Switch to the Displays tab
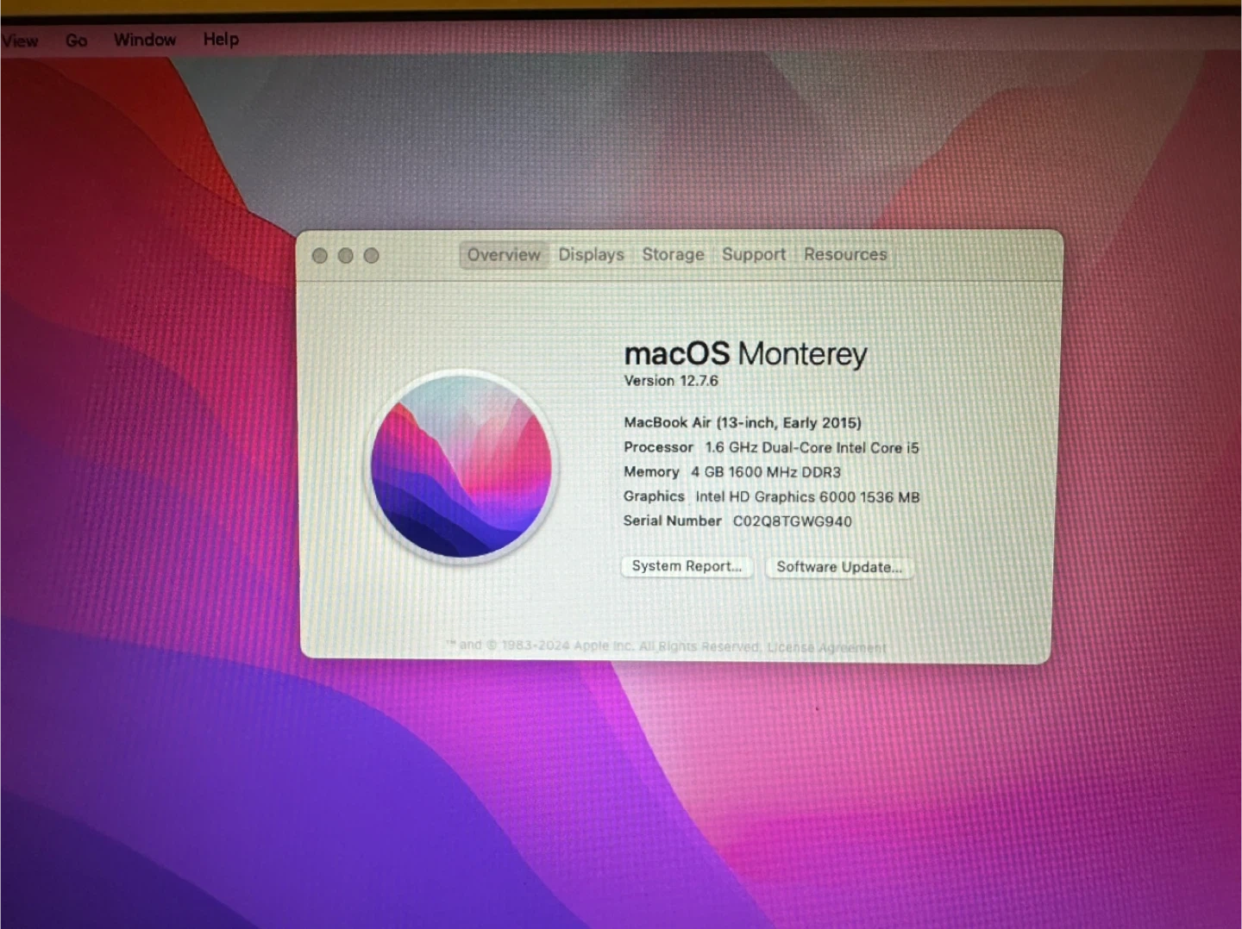This screenshot has height=929, width=1242. click(591, 255)
